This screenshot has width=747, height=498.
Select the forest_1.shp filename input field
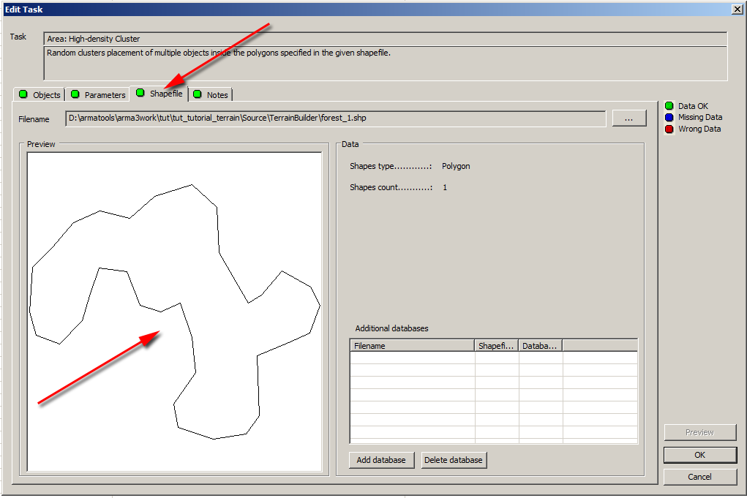tap(329, 118)
